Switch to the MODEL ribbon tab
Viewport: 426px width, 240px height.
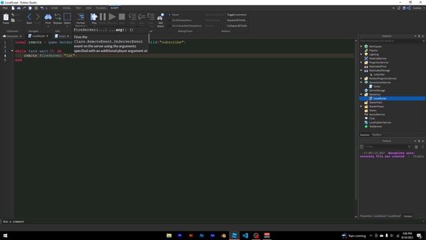67,8
